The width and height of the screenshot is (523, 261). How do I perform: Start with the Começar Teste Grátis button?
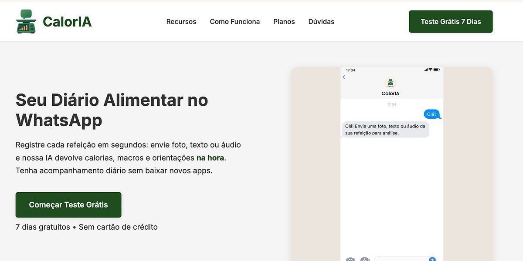point(68,205)
